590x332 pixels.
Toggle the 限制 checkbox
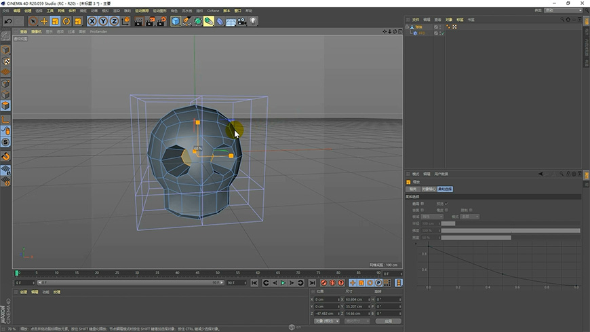click(x=471, y=210)
